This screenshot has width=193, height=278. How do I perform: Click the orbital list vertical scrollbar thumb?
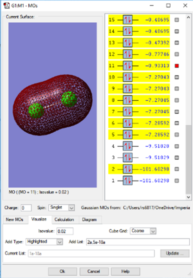[188, 159]
